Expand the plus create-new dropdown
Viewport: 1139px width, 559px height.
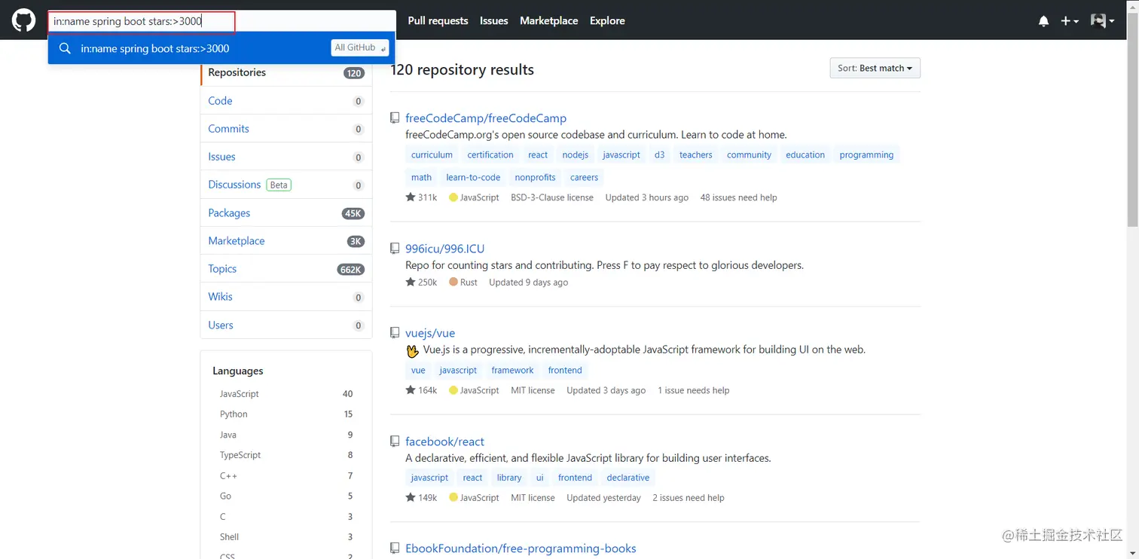click(x=1070, y=21)
